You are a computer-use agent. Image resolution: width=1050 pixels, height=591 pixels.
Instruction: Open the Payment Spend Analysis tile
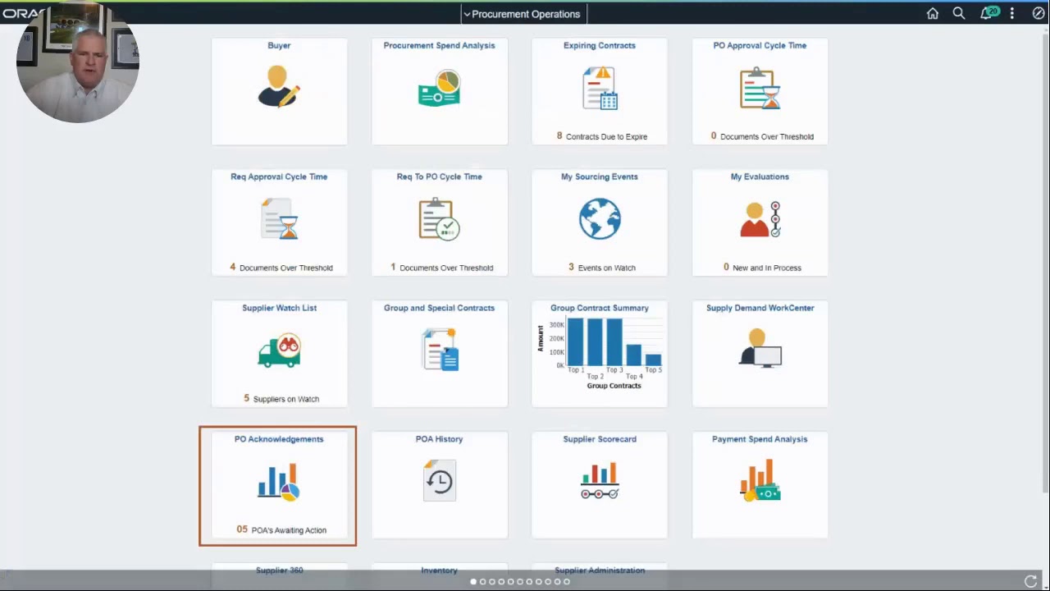760,485
